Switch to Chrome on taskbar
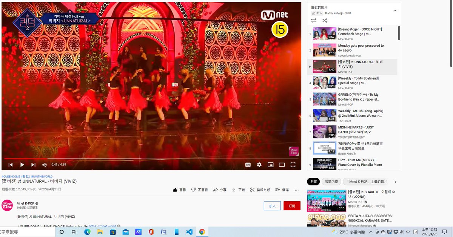The image size is (453, 237). tap(202, 232)
